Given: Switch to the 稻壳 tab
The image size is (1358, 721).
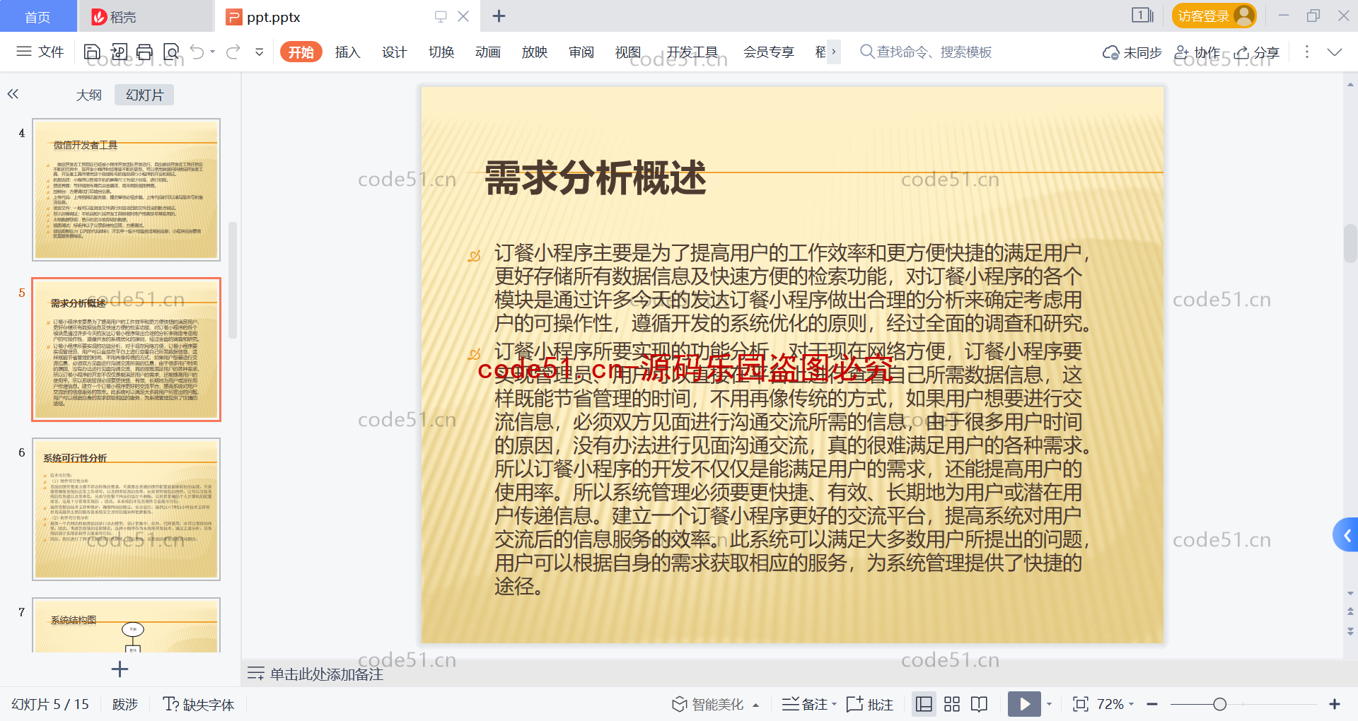Looking at the screenshot, I should click(145, 16).
